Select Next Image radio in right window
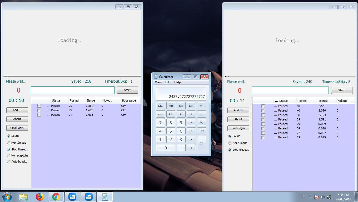Image resolution: width=358 pixels, height=202 pixels. point(230,143)
